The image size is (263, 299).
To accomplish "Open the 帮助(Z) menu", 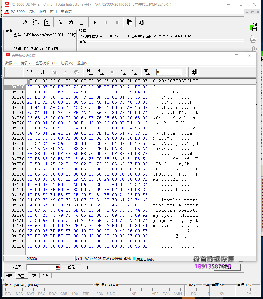I will coord(66,12).
